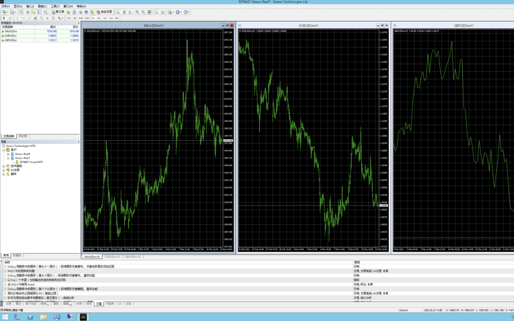Expand the 技术指标 tree node
The image size is (514, 321).
click(x=4, y=166)
